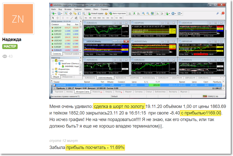Viewport: 233px width, 156px height.
Task: Click the ZN orange avatar image
Action: (18, 19)
